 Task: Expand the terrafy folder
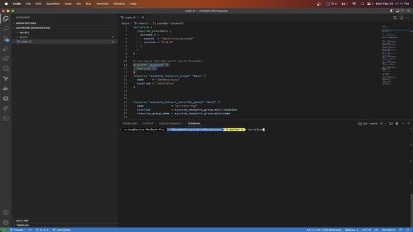pos(25,33)
